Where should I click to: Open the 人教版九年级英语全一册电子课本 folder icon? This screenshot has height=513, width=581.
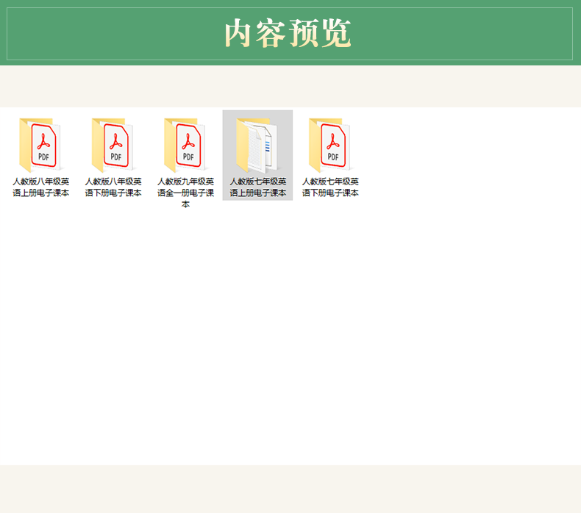185,146
